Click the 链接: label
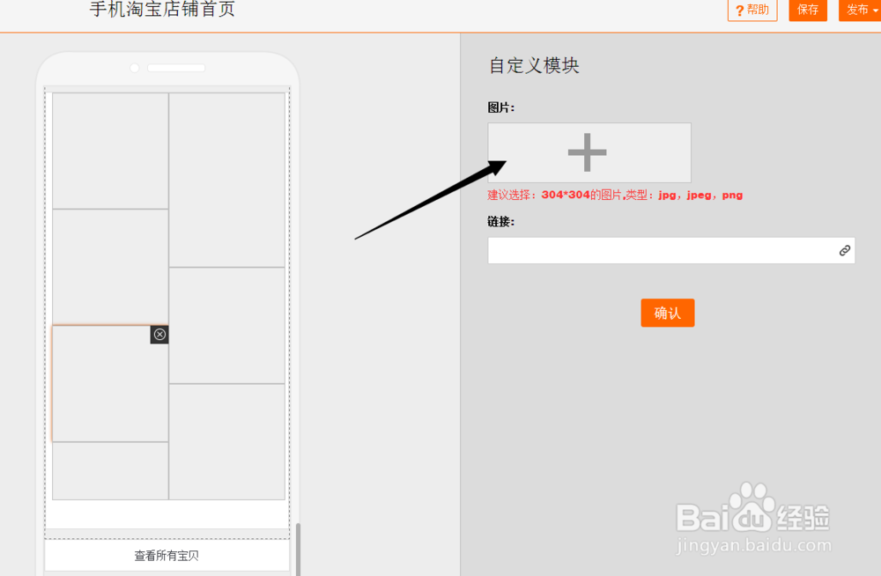The image size is (881, 576). click(x=500, y=222)
